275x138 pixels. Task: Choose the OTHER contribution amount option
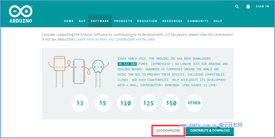coord(194,103)
